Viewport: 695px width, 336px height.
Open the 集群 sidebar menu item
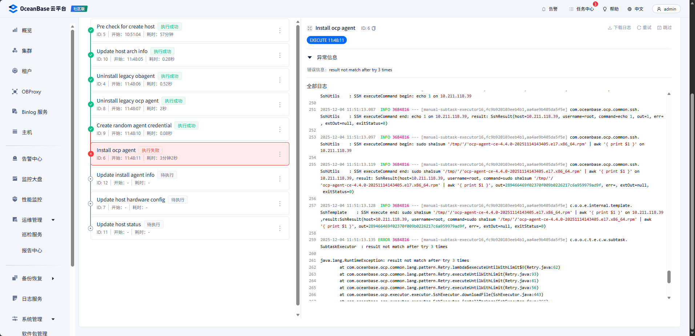click(27, 51)
